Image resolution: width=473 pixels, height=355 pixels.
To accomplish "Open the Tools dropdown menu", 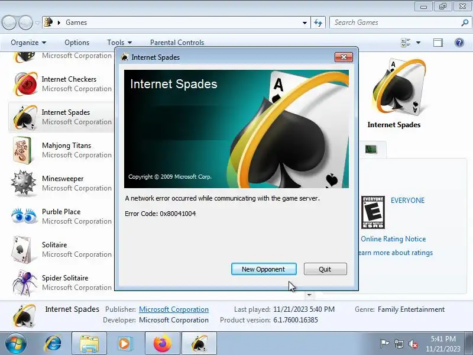I will tap(119, 43).
